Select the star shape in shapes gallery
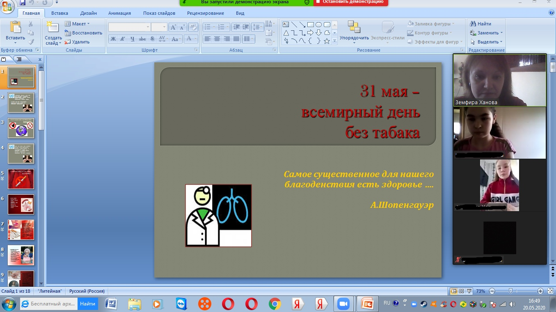Image resolution: width=556 pixels, height=312 pixels. click(327, 41)
